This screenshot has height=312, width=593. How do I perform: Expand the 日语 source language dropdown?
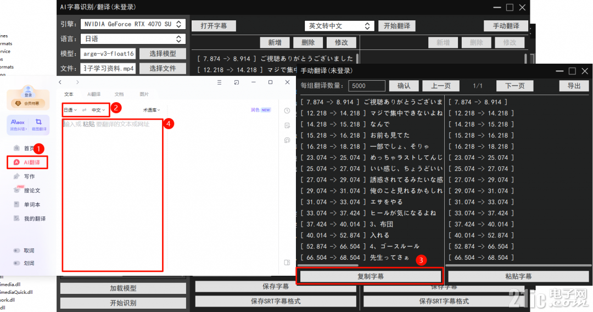point(70,110)
